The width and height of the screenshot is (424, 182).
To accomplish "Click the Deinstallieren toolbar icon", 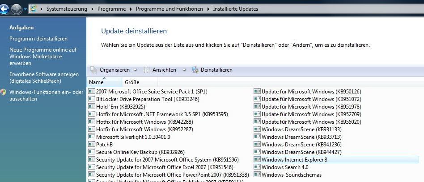I will (195, 70).
